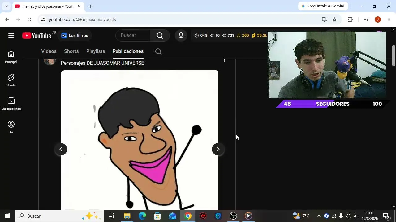Switch to Google Chrome on the taskbar

click(188, 216)
